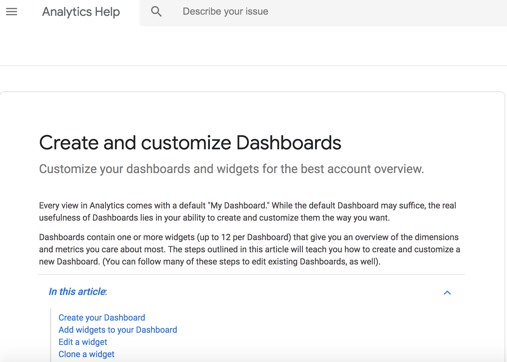The height and width of the screenshot is (362, 507).
Task: Click the search magnifier icon
Action: click(156, 12)
